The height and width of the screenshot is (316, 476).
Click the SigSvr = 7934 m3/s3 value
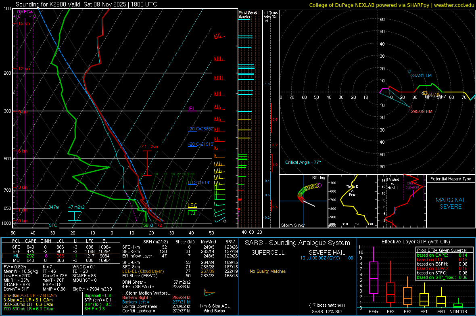pyautogui.click(x=92, y=289)
